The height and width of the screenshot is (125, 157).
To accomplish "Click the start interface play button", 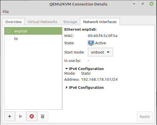I will [x=21, y=116].
